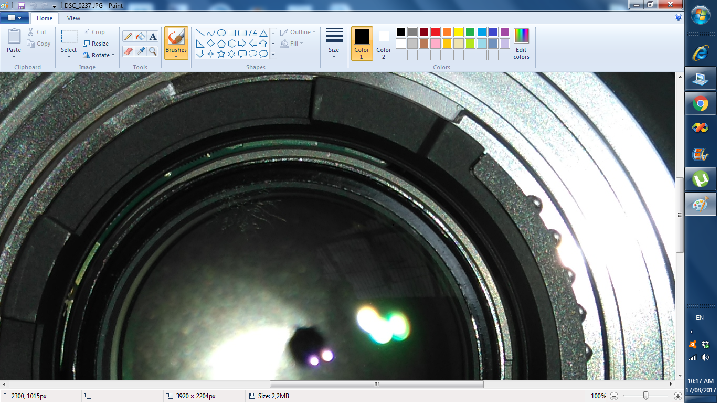Choose the Left arrow shape

(x=253, y=43)
